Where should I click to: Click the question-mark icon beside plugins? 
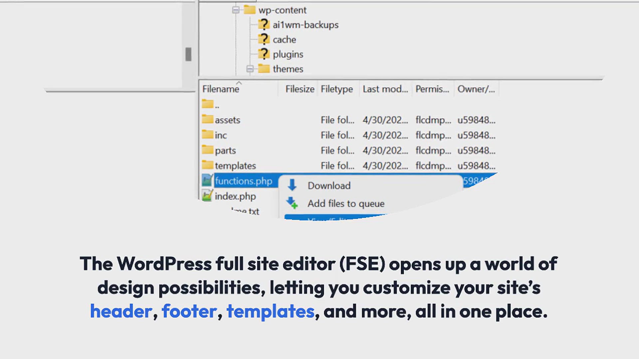tap(264, 54)
